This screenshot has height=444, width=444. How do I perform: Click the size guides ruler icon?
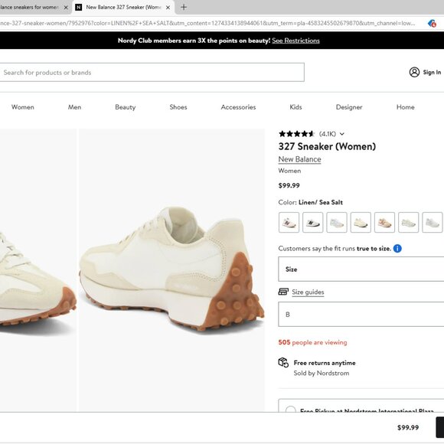[283, 292]
